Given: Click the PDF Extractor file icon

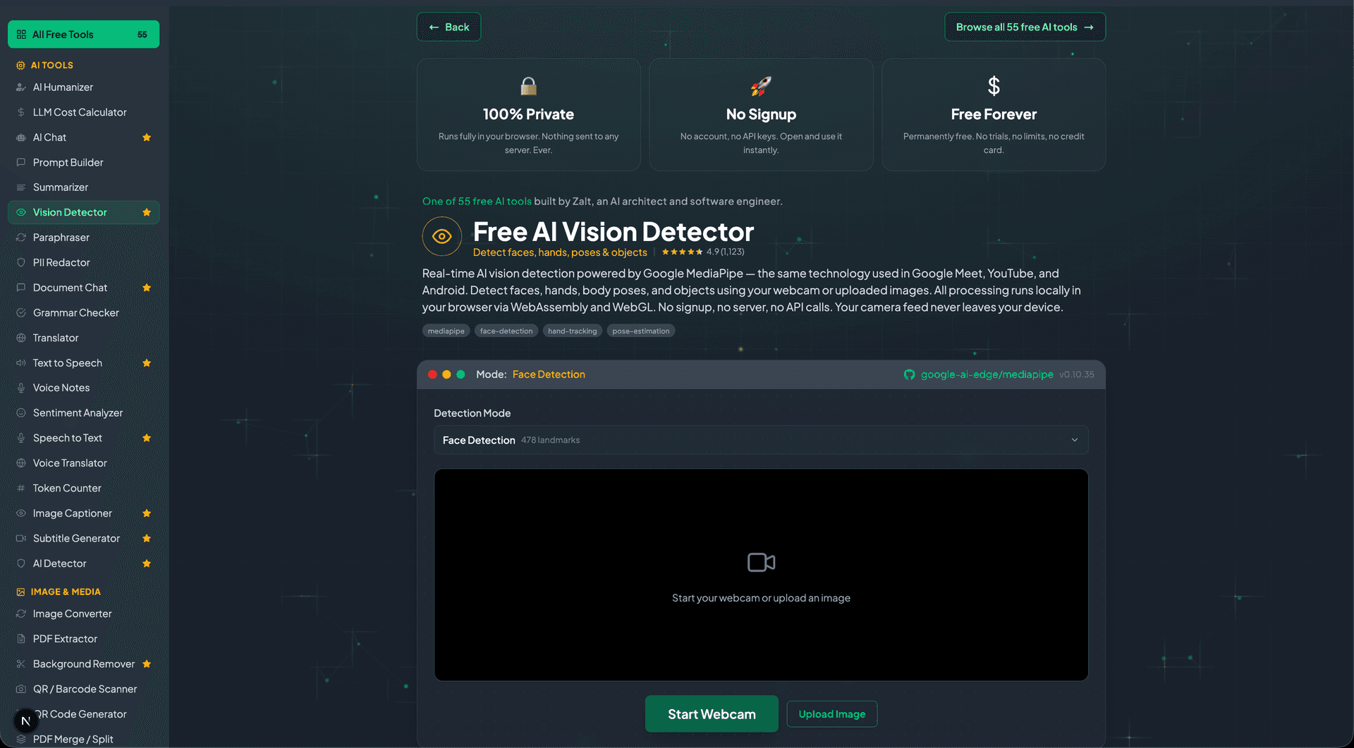Looking at the screenshot, I should [x=21, y=639].
